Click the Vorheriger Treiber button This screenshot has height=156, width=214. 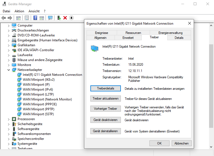click(x=105, y=109)
